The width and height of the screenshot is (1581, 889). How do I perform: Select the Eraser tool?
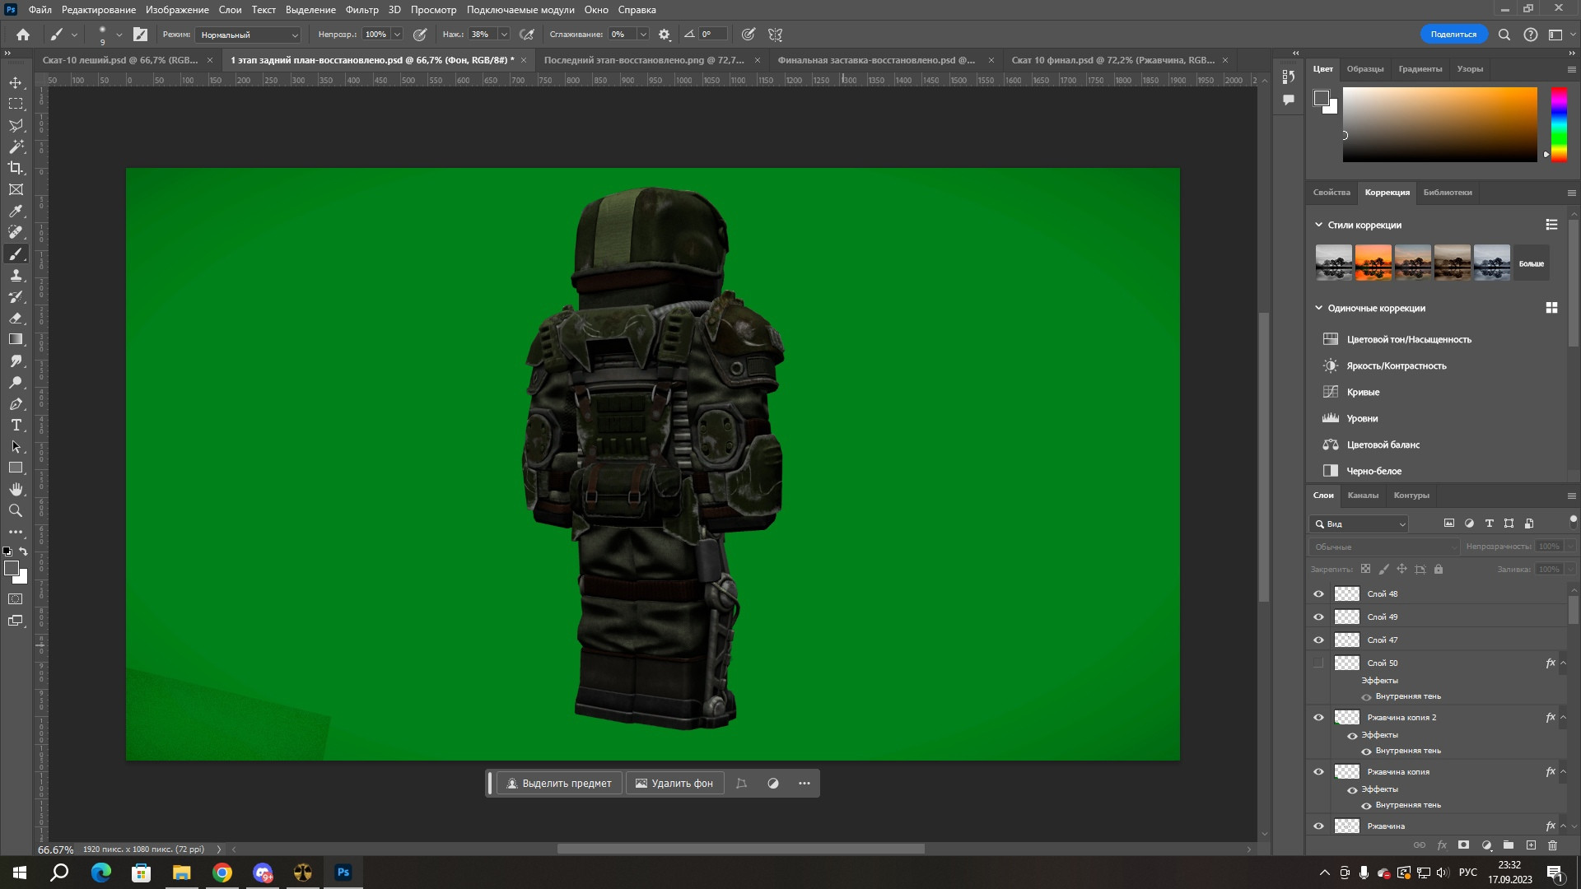coord(16,319)
